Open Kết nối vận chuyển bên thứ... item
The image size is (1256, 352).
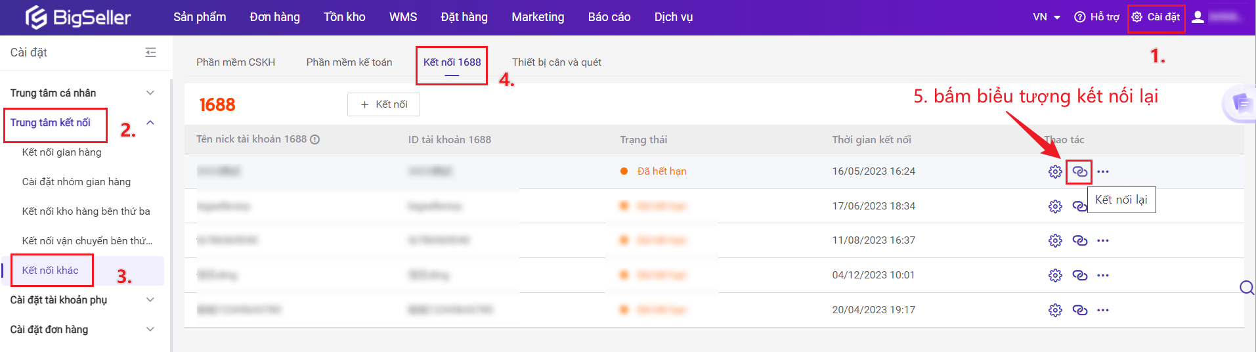tap(87, 241)
